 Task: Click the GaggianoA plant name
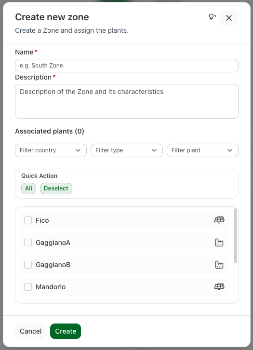click(x=53, y=242)
